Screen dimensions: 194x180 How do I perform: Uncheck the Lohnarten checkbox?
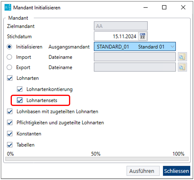click(x=10, y=78)
